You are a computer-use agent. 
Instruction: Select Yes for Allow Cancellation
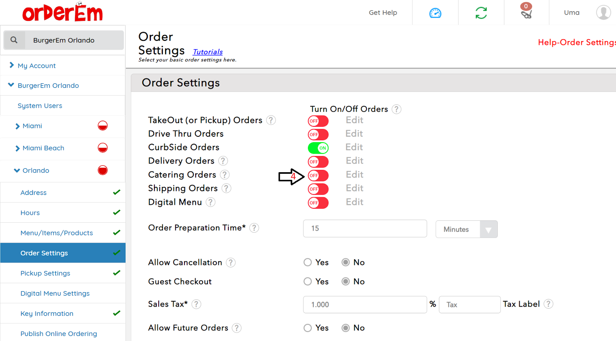pos(308,262)
